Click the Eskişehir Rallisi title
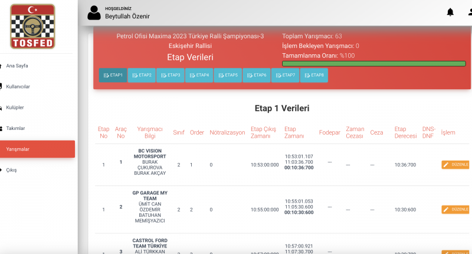The image size is (472, 254). pos(190,46)
